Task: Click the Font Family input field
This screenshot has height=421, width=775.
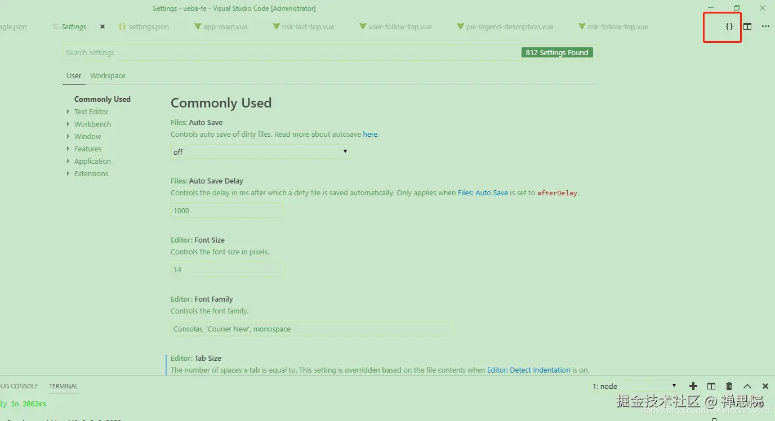Action: [311, 329]
